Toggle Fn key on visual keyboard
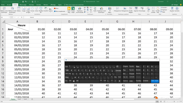The width and height of the screenshot is (183, 103). [x=66, y=81]
